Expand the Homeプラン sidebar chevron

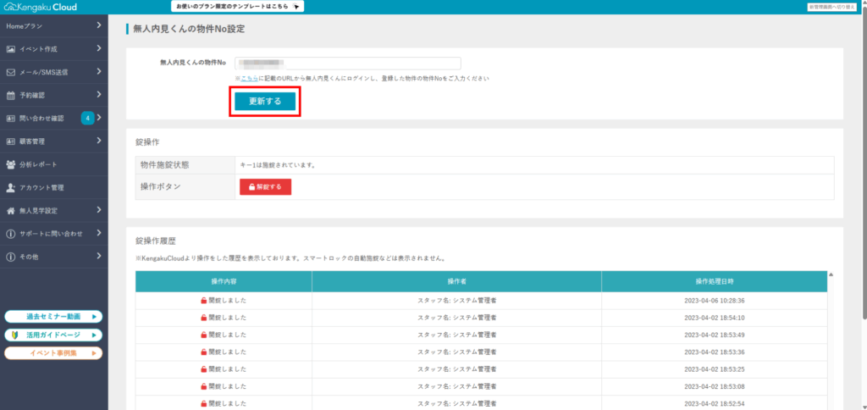(x=99, y=26)
